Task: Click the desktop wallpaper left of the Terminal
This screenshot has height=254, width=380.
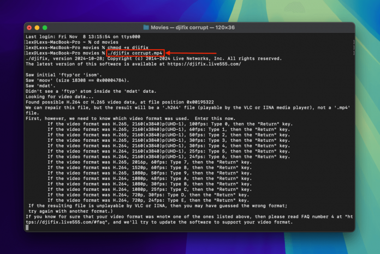Action: 11,136
